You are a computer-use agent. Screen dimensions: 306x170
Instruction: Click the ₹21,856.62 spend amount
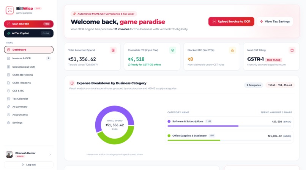click(x=274, y=136)
